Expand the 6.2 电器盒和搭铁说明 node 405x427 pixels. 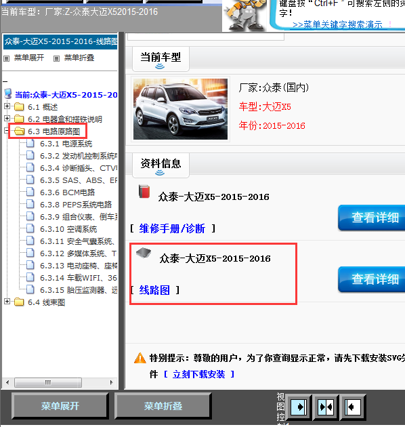coord(7,119)
